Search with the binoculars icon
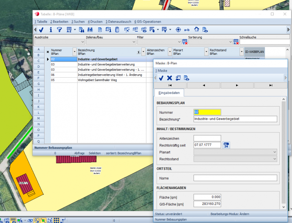 point(90,30)
